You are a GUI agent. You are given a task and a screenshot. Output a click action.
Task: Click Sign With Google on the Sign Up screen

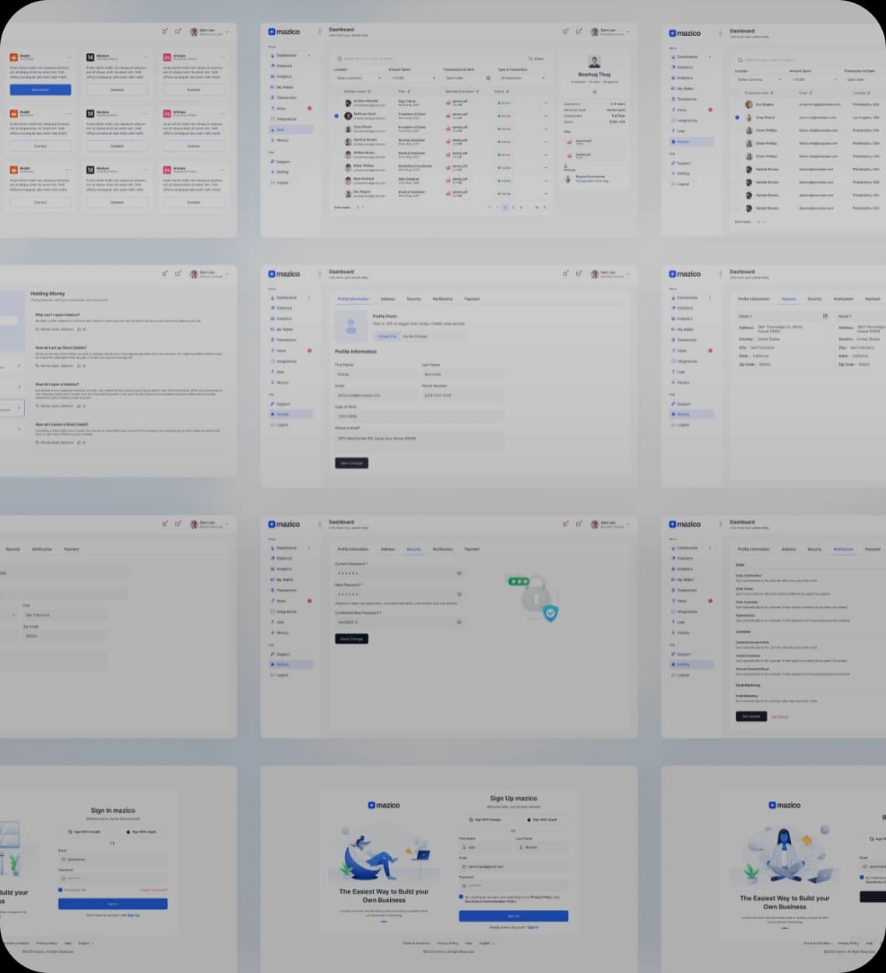(485, 820)
